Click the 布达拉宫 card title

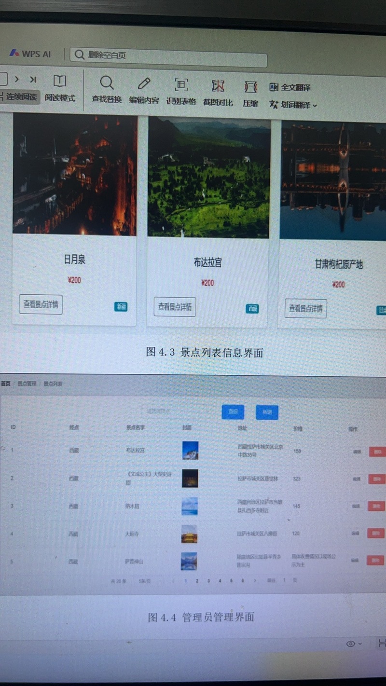click(208, 262)
